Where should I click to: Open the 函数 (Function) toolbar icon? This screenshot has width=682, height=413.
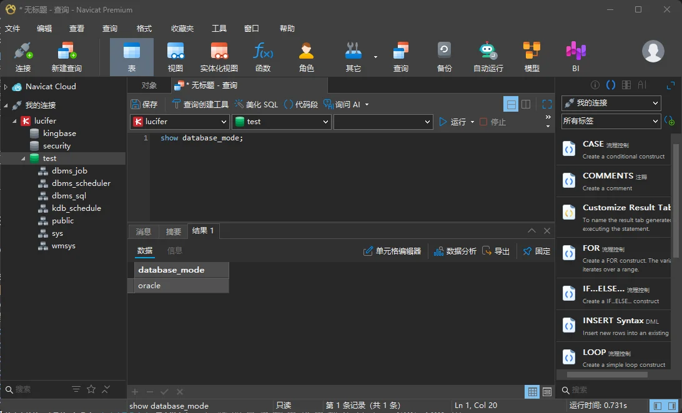(x=263, y=57)
